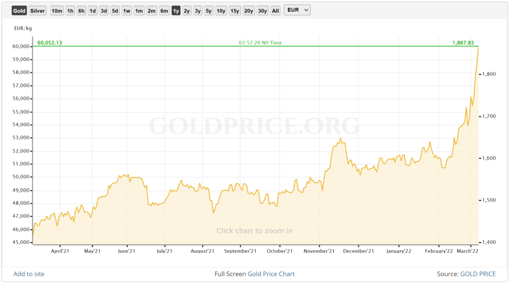Show the 20y price history

[249, 11]
